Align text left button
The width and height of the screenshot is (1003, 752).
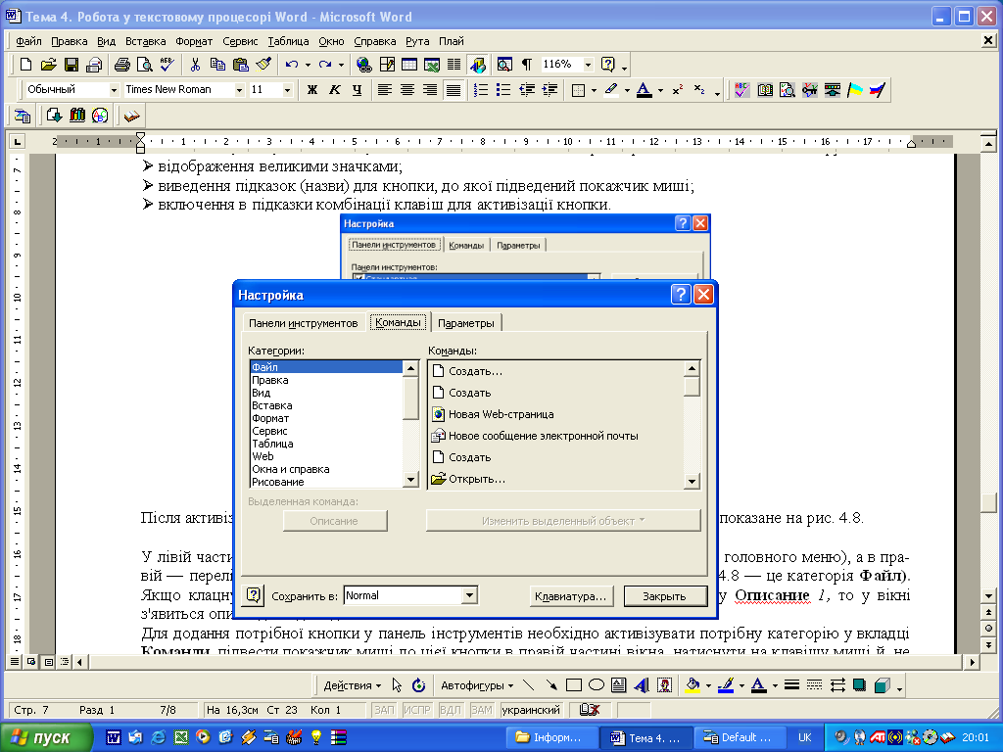[x=384, y=89]
